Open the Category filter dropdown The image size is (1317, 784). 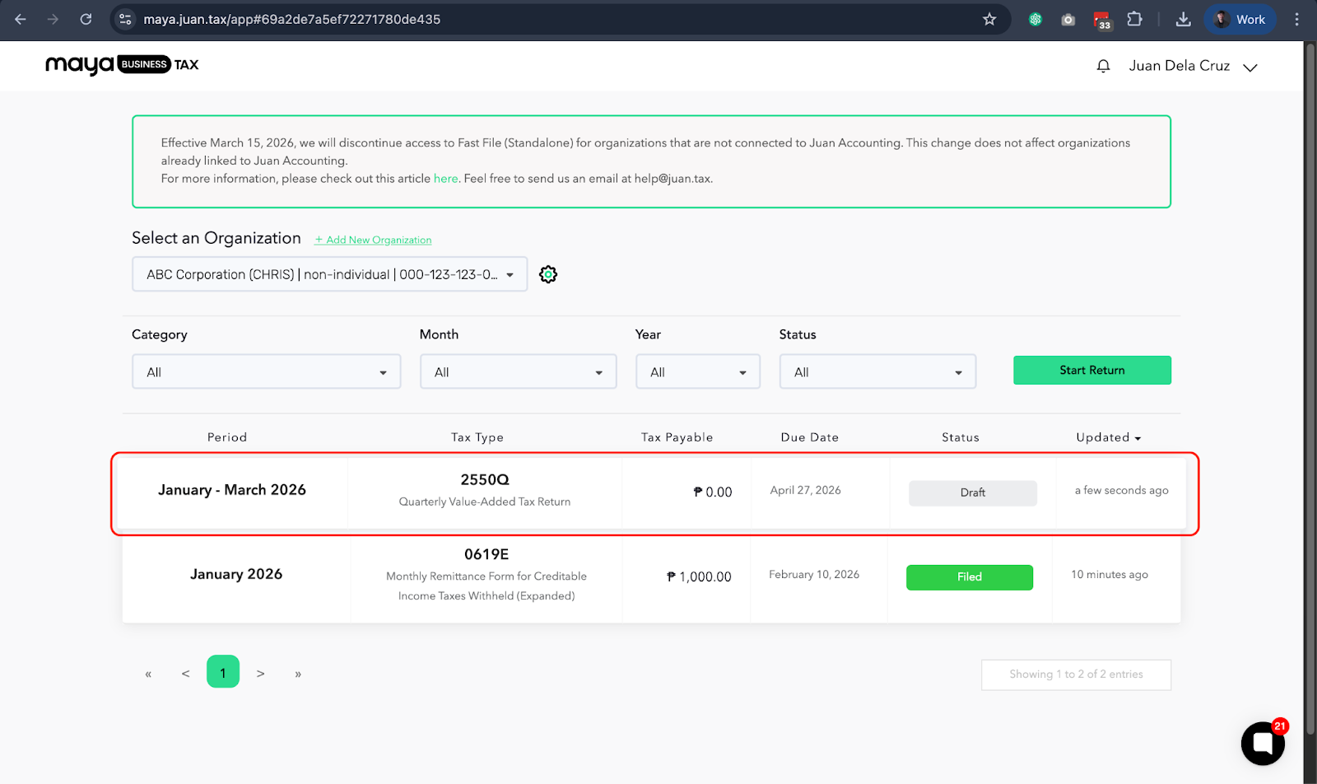pos(266,371)
